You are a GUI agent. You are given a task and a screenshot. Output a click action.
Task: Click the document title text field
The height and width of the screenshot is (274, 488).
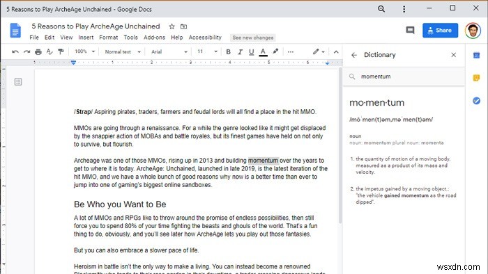(x=96, y=26)
